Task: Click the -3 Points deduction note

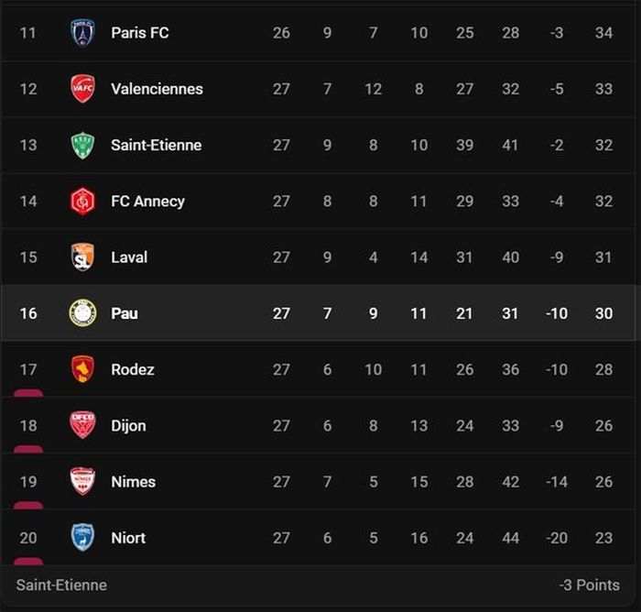Action: (590, 585)
